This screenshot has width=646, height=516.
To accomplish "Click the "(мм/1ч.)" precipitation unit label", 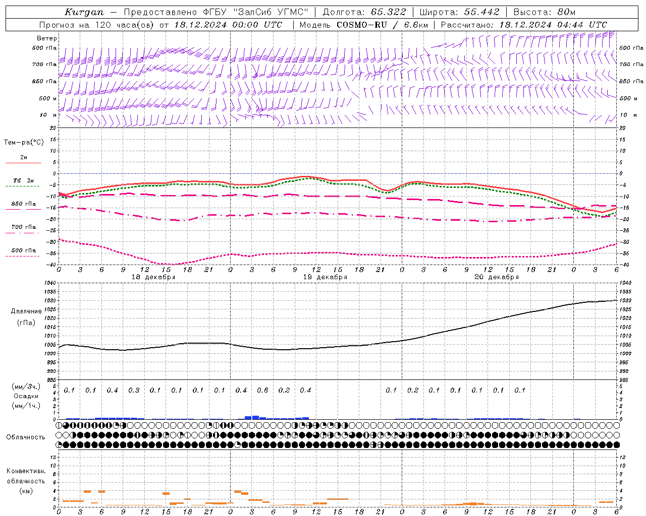I will point(26,406).
